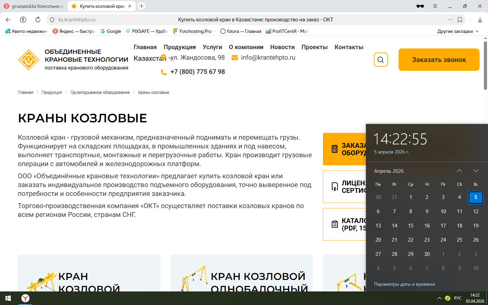Viewport: 488px width, 305px height.
Task: Click the company logo diamond icon
Action: (x=28, y=60)
